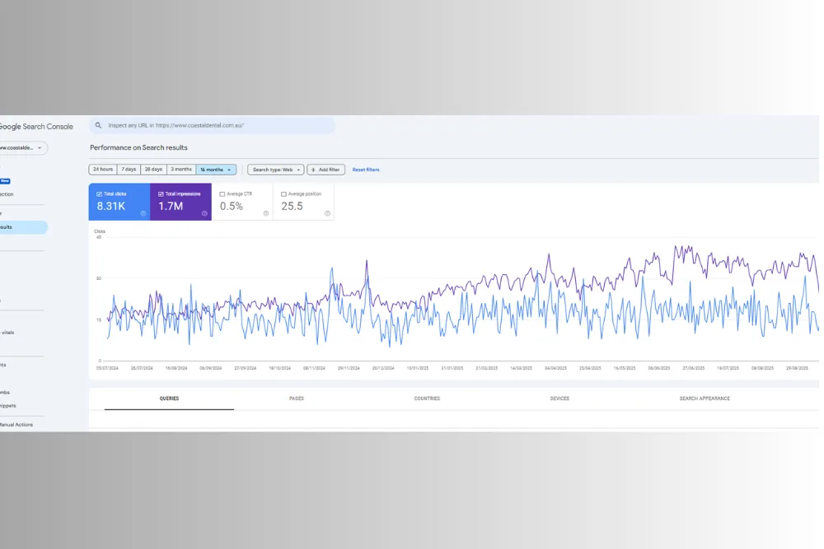The image size is (824, 549).
Task: Switch to the Pages tab
Action: click(x=297, y=398)
